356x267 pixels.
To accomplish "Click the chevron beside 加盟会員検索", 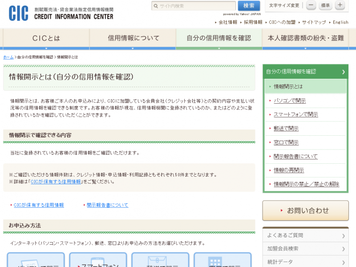I will 343,249.
